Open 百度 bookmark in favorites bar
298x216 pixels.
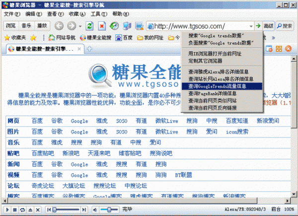point(124,38)
